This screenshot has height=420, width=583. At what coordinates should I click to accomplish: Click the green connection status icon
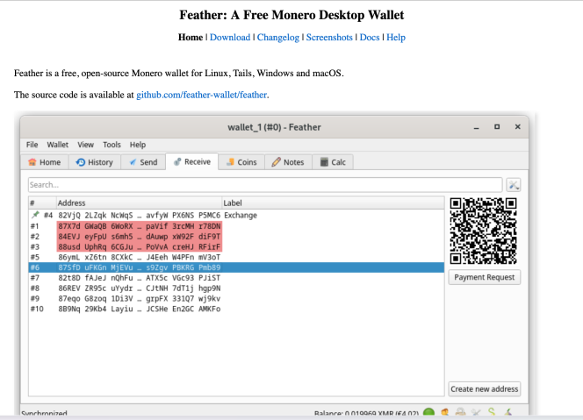coord(428,412)
